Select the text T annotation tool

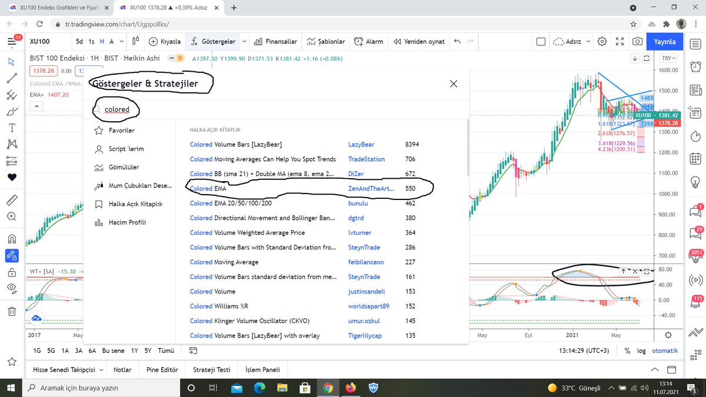coord(12,128)
